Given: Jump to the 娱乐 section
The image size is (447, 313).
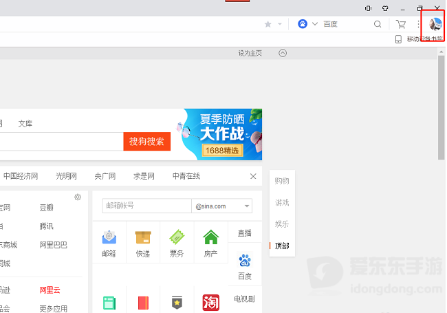Looking at the screenshot, I should 282,224.
